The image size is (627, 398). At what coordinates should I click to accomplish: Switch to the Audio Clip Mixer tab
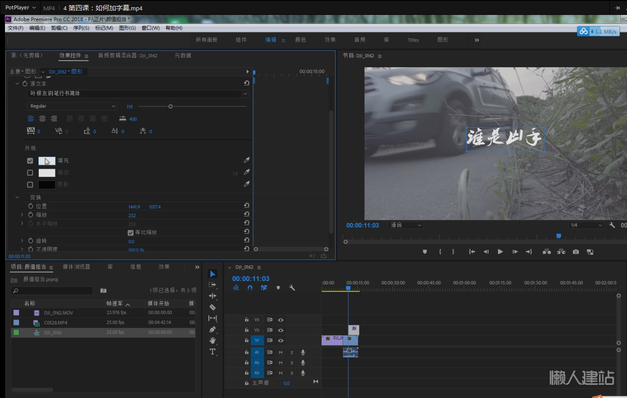128,56
